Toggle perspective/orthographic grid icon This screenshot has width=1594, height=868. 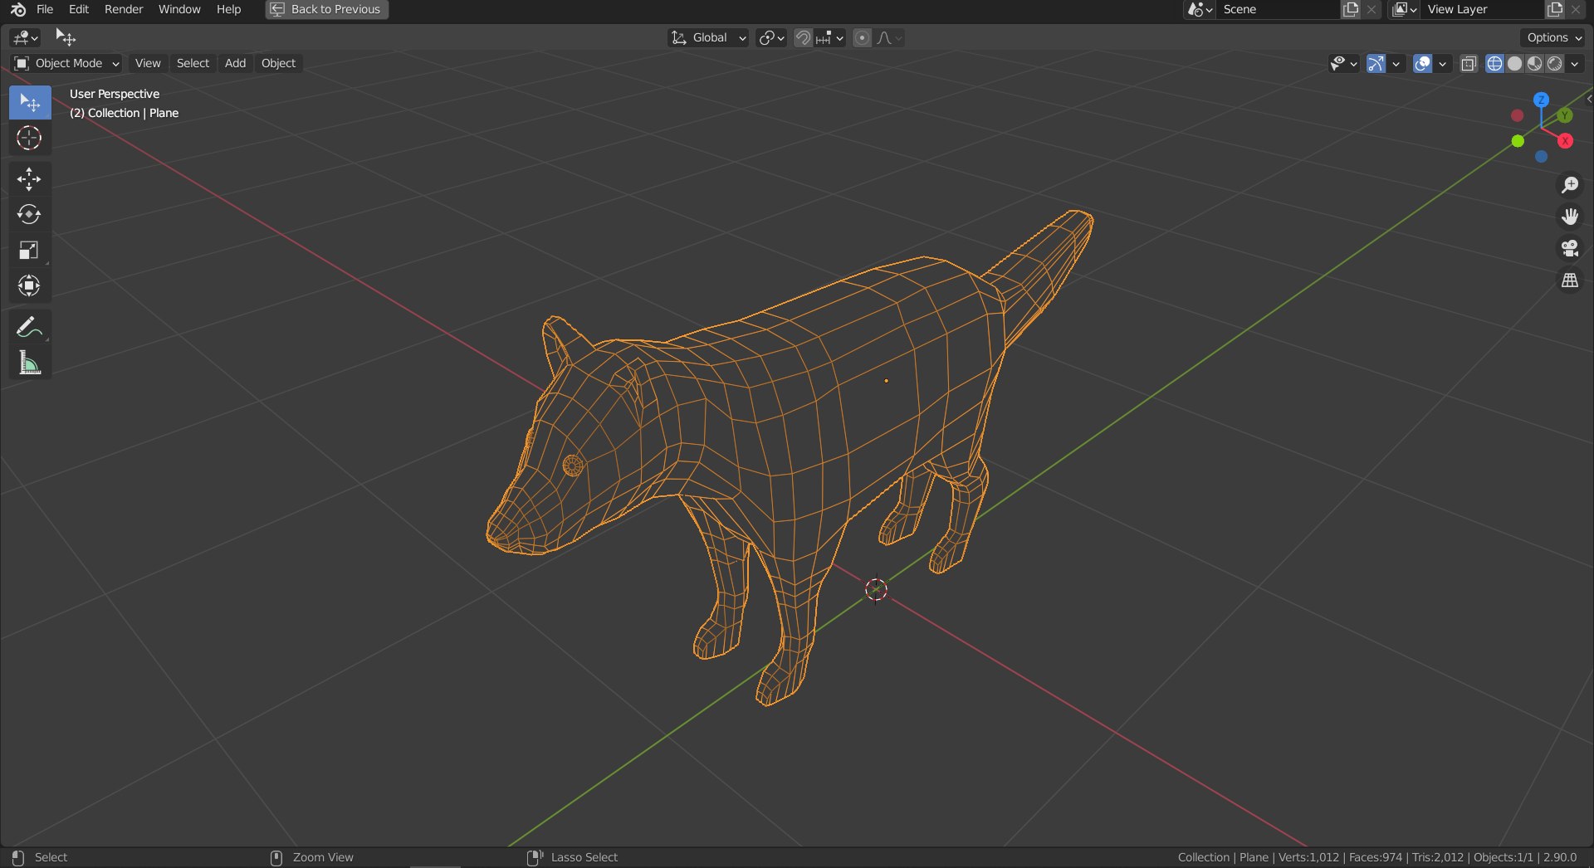tap(1569, 280)
